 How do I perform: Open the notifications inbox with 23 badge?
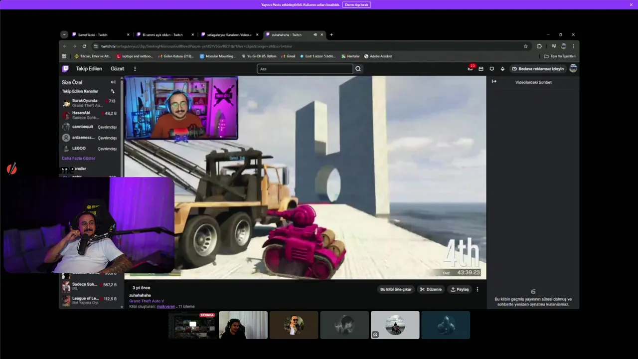(470, 68)
